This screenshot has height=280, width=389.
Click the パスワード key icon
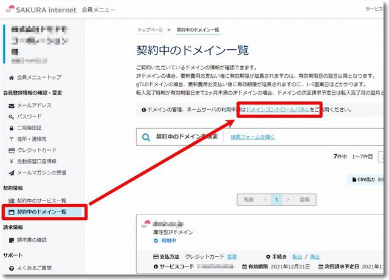[x=12, y=116]
